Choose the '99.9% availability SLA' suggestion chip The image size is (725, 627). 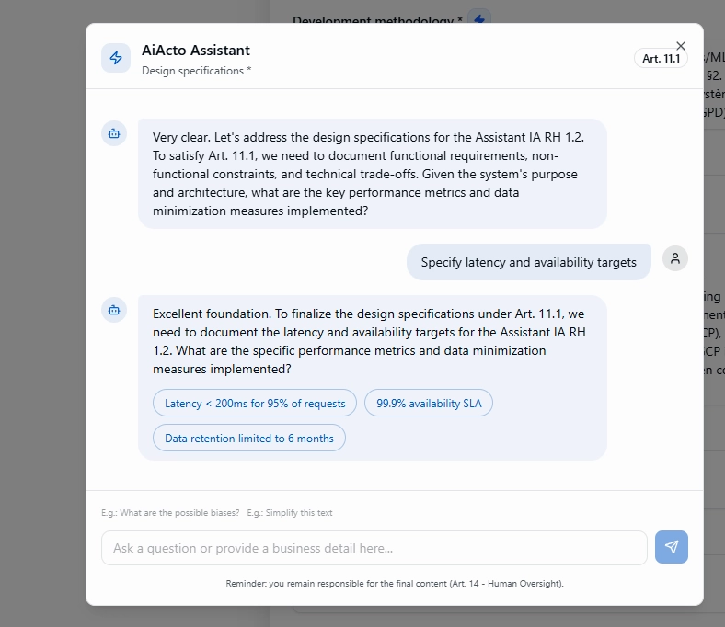tap(429, 403)
